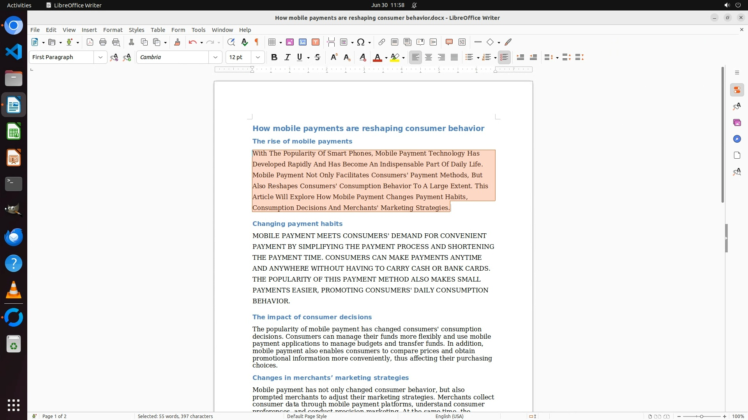Click the Print icon in toolbar
Viewport: 748px width, 420px height.
(103, 42)
